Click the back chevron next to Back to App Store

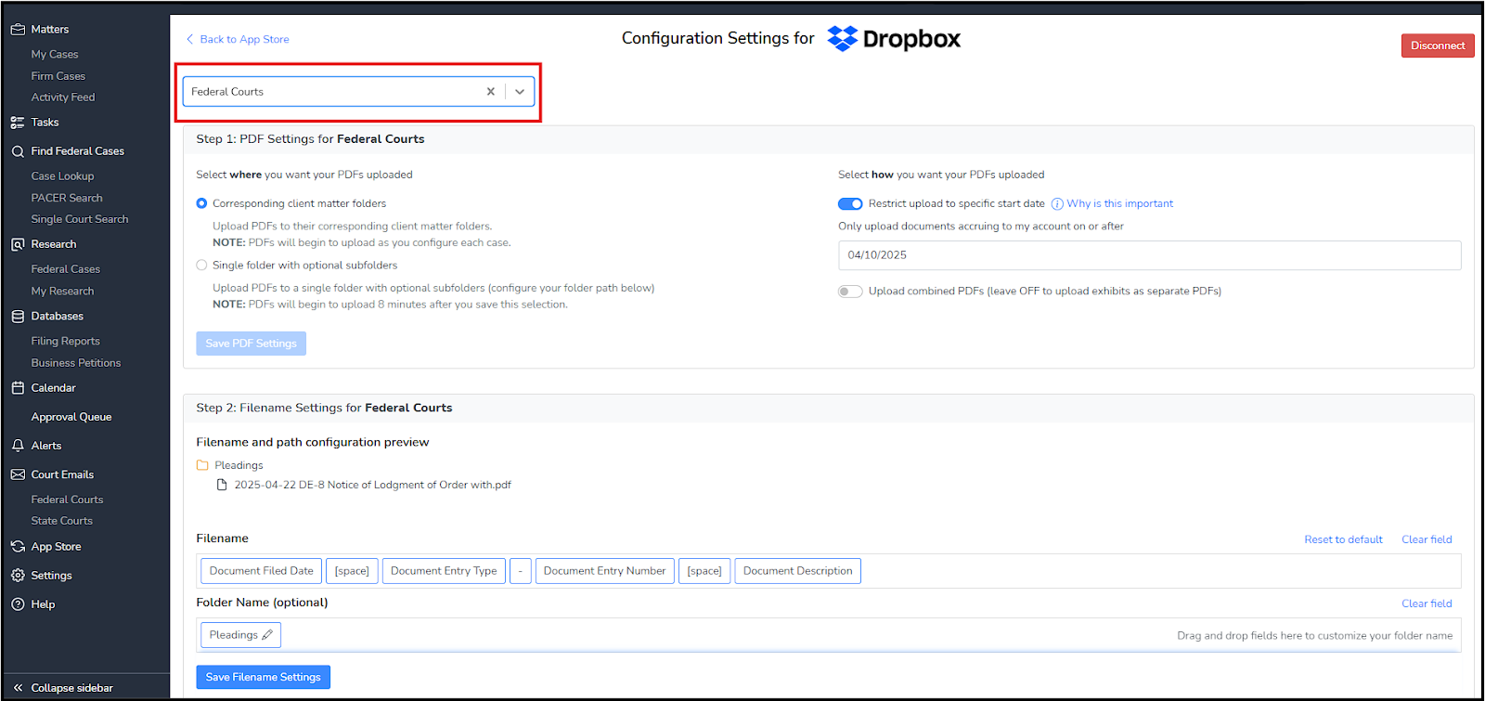click(190, 39)
